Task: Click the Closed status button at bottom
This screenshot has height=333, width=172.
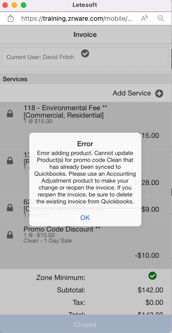Action: tap(85, 325)
